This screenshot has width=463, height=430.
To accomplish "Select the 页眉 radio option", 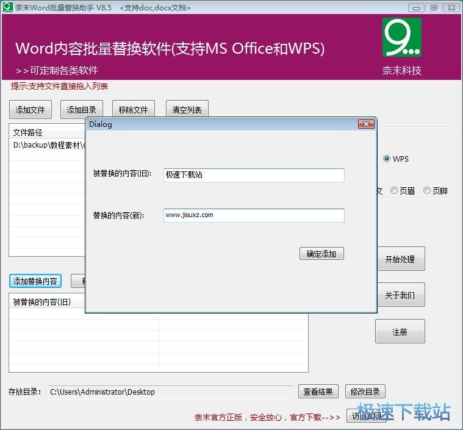I will click(403, 191).
